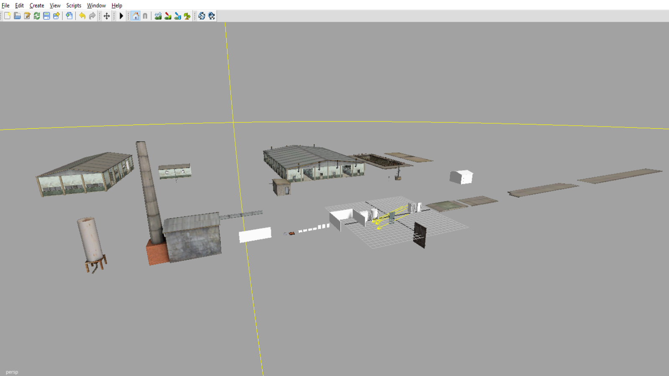Click the notepad edit icon in toolbar
Viewport: 669px width, 376px height.
coord(27,16)
